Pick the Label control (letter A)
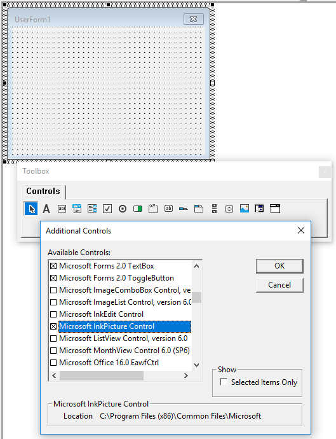 [46, 209]
